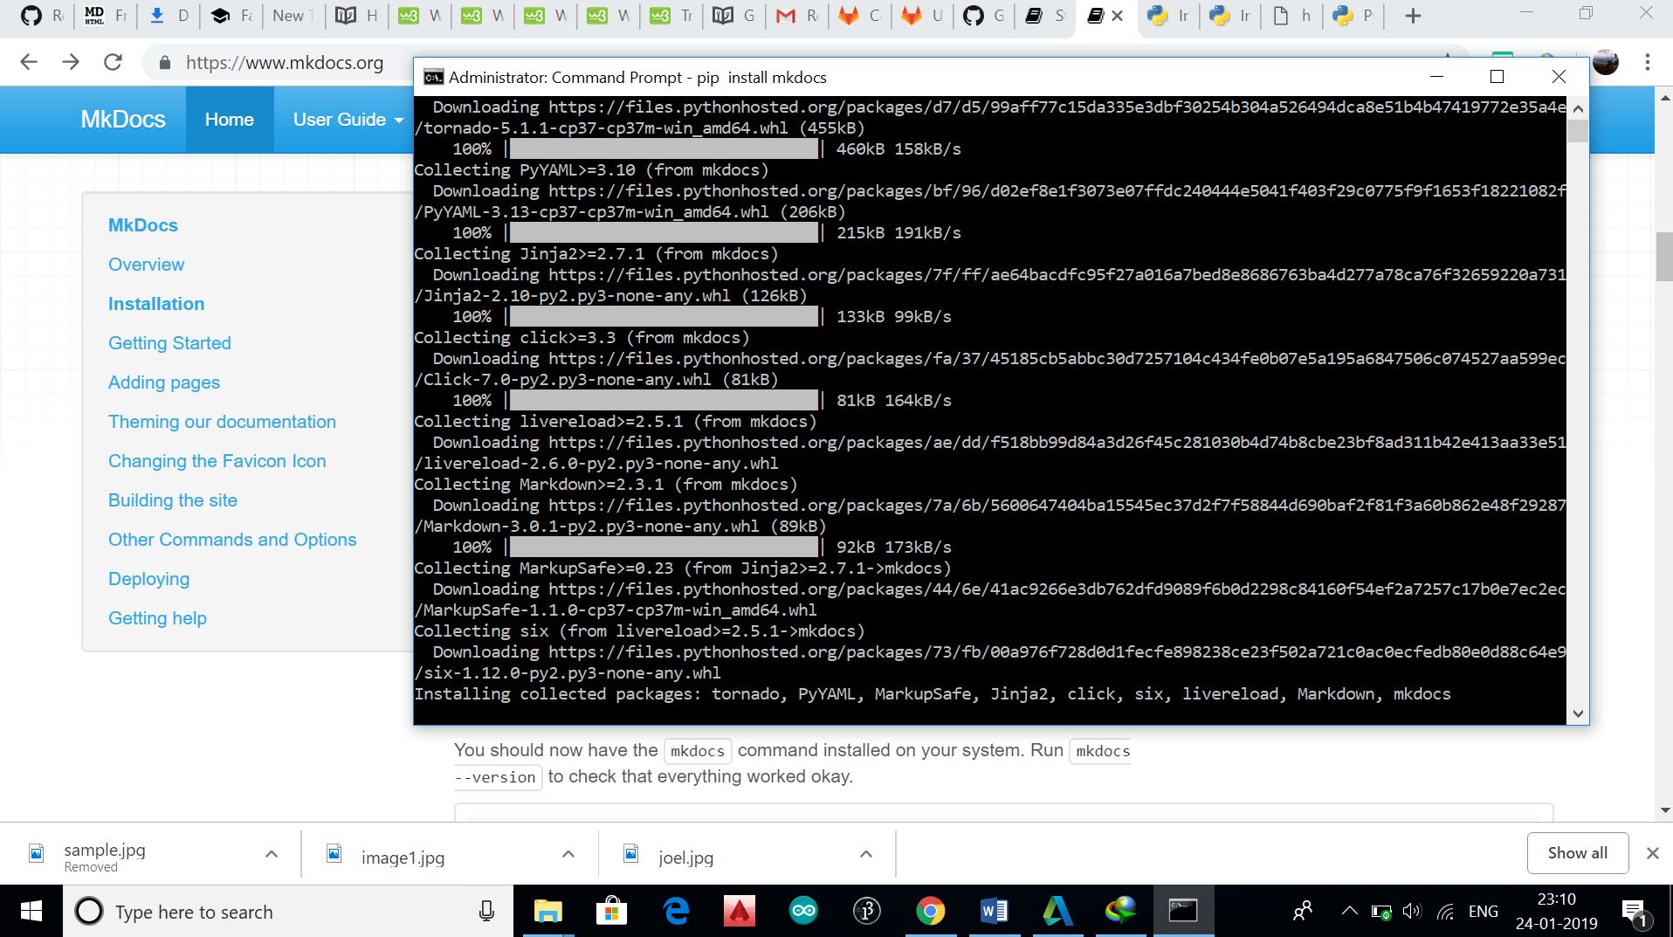Viewport: 1673px width, 937px height.
Task: Click the site security padlock icon
Action: coord(164,63)
